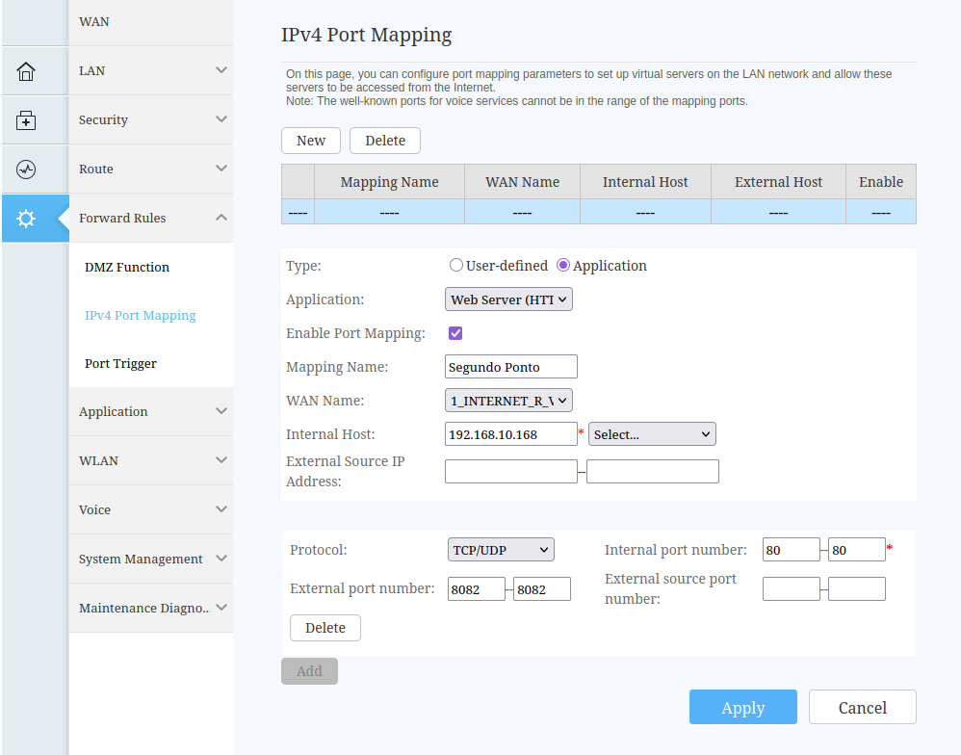Open the Application Web Server dropdown
Screen dimensions: 961x755
click(509, 299)
